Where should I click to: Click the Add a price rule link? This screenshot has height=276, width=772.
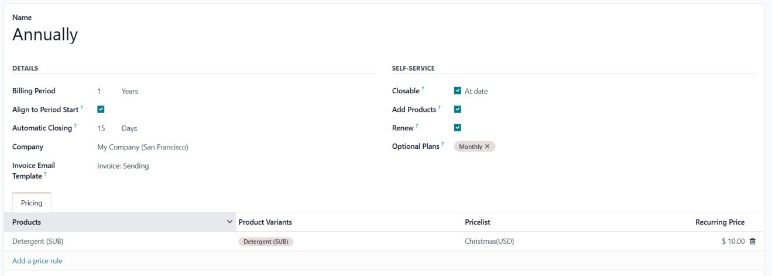tap(37, 261)
